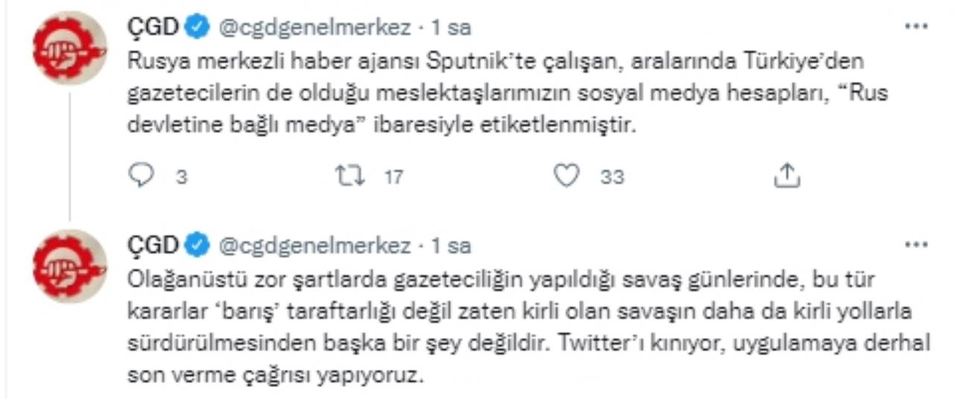
Task: Click the ÇGD avatar on the first tweet
Action: click(72, 48)
